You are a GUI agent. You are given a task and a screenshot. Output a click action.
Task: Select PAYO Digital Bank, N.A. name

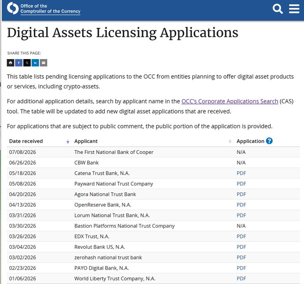click(101, 268)
